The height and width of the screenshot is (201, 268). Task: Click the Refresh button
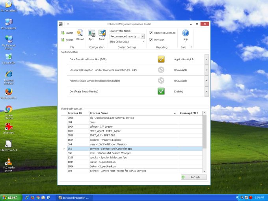tap(194, 177)
